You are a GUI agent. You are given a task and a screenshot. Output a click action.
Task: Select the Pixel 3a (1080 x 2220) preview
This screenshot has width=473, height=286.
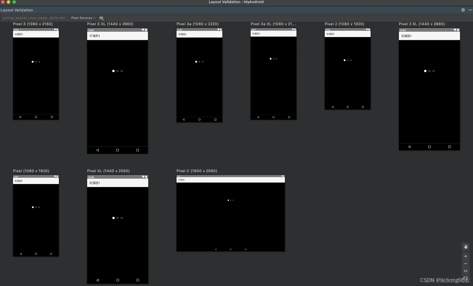click(x=199, y=75)
